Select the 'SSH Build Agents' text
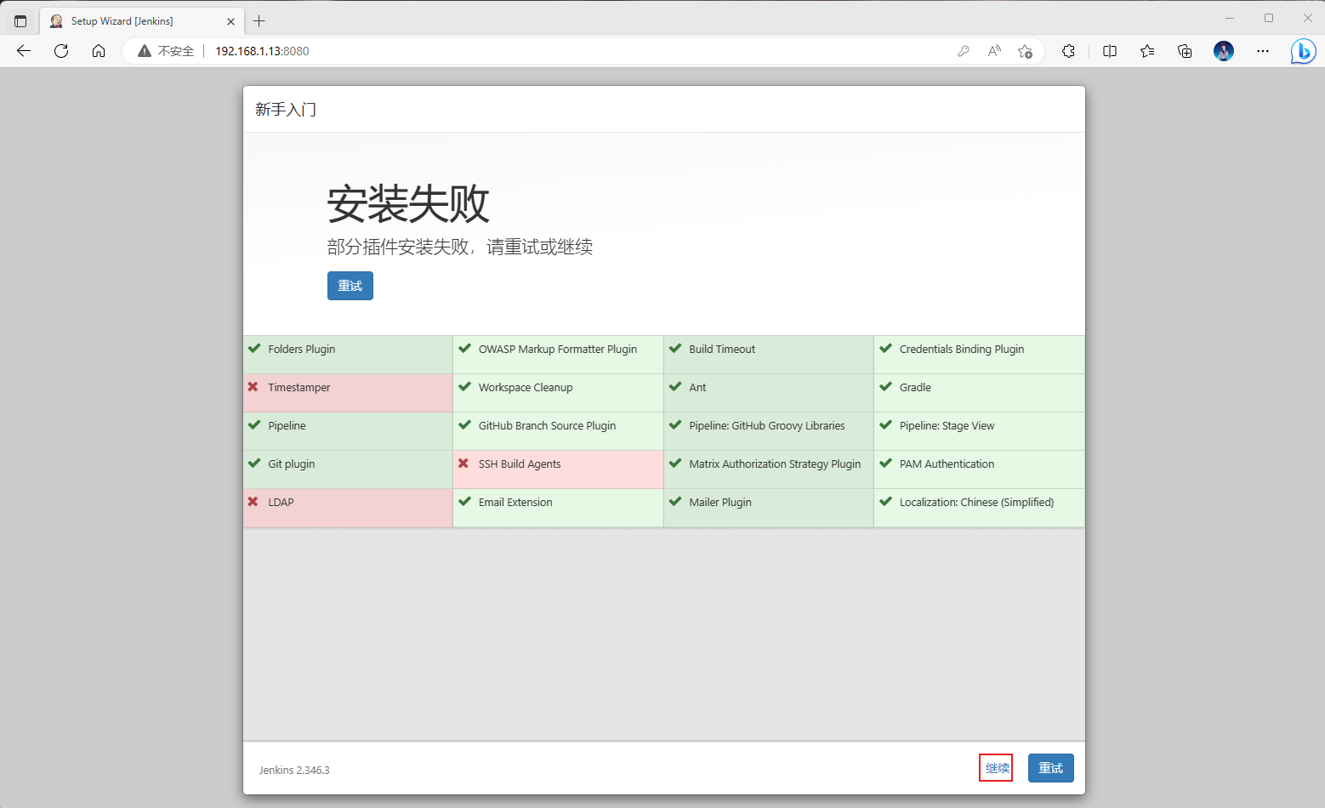 pos(520,464)
